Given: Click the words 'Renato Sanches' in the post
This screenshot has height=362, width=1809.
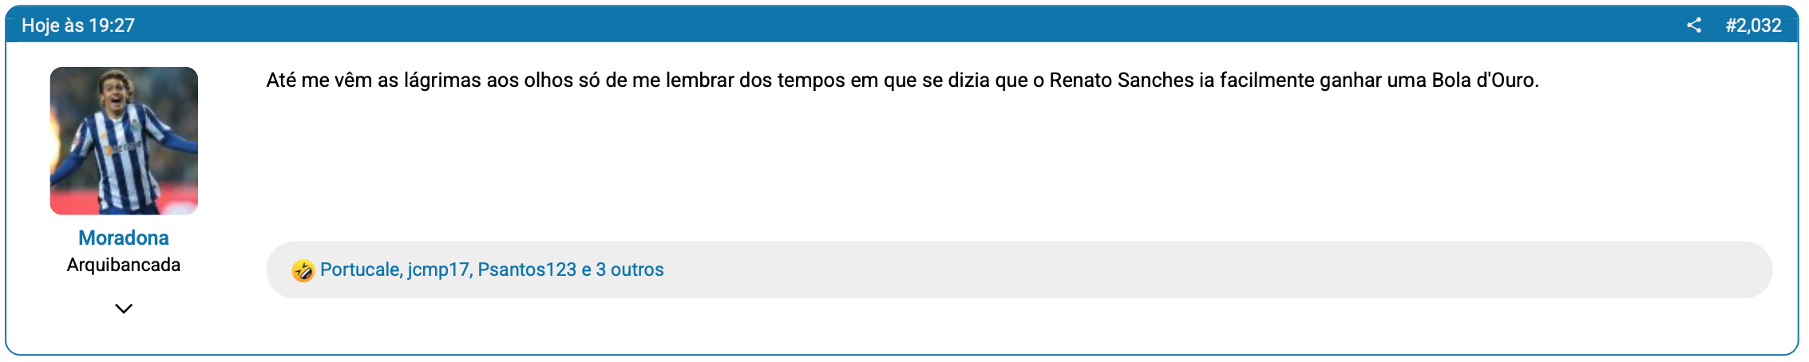Looking at the screenshot, I should click(x=1122, y=81).
